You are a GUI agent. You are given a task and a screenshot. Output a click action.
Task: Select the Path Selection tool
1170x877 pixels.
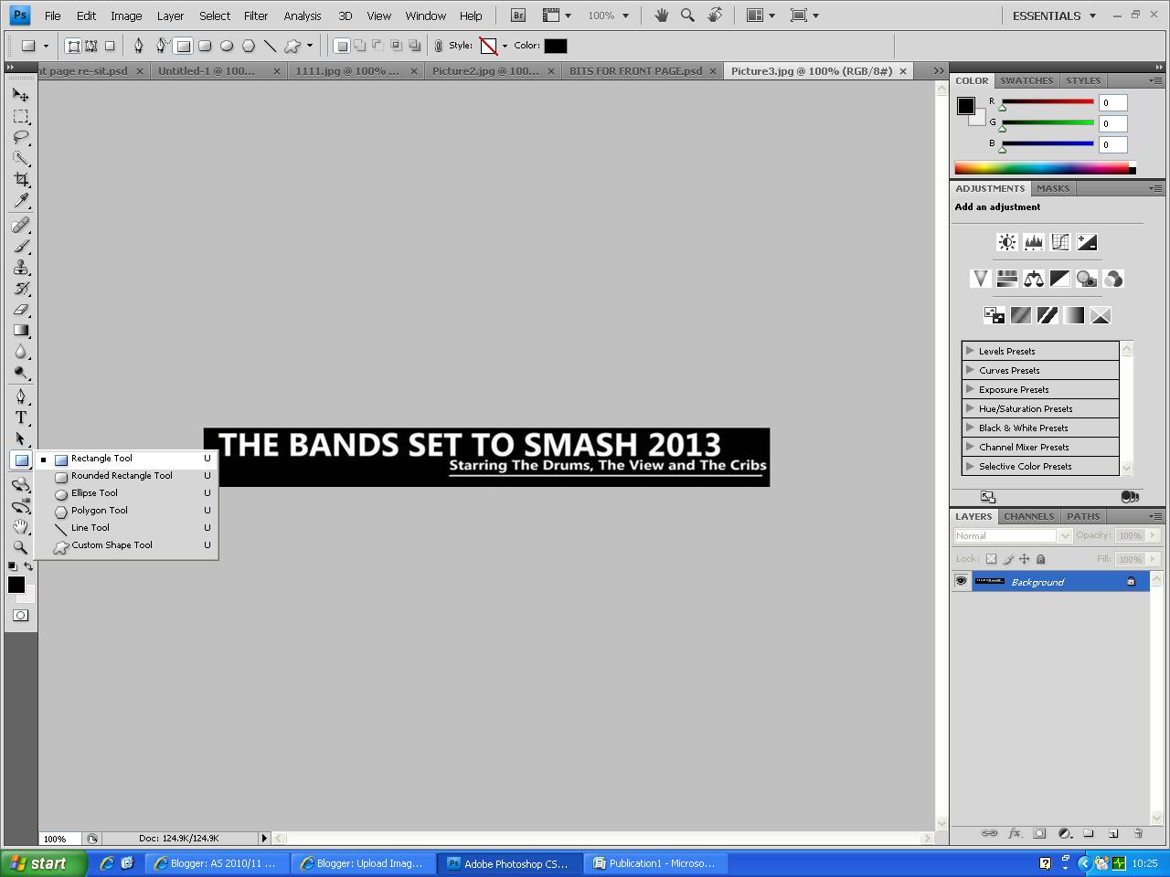pos(20,438)
